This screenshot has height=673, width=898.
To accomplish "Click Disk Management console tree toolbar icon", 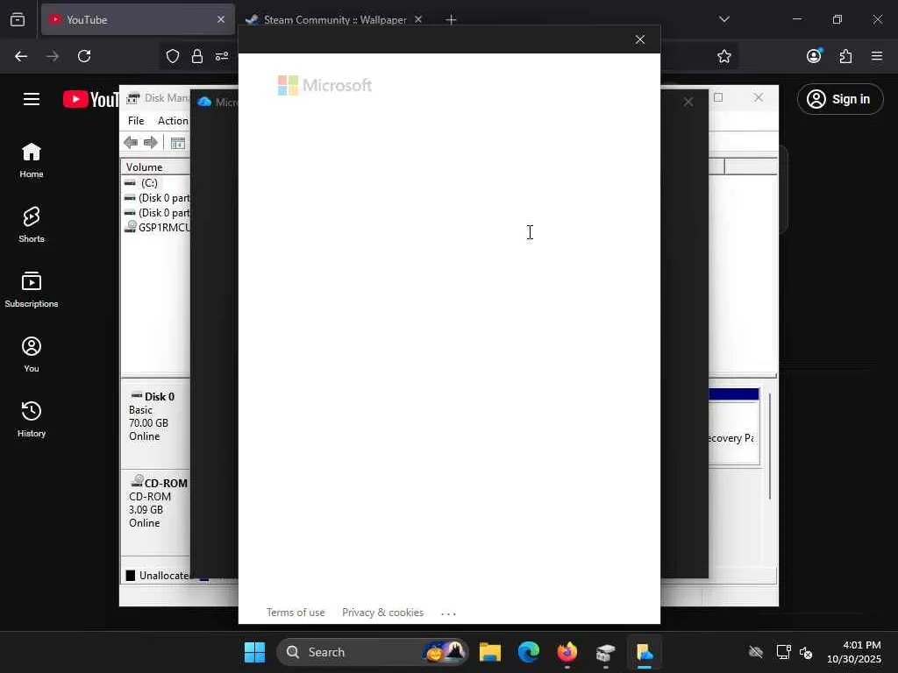I will click(x=178, y=143).
